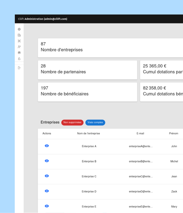Sort by 'Nom de l'entreprise' column header
The height and width of the screenshot is (213, 183).
coord(89,133)
